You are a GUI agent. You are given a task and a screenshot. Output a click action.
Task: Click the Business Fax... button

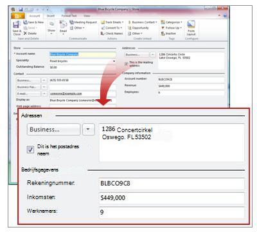coord(28,87)
